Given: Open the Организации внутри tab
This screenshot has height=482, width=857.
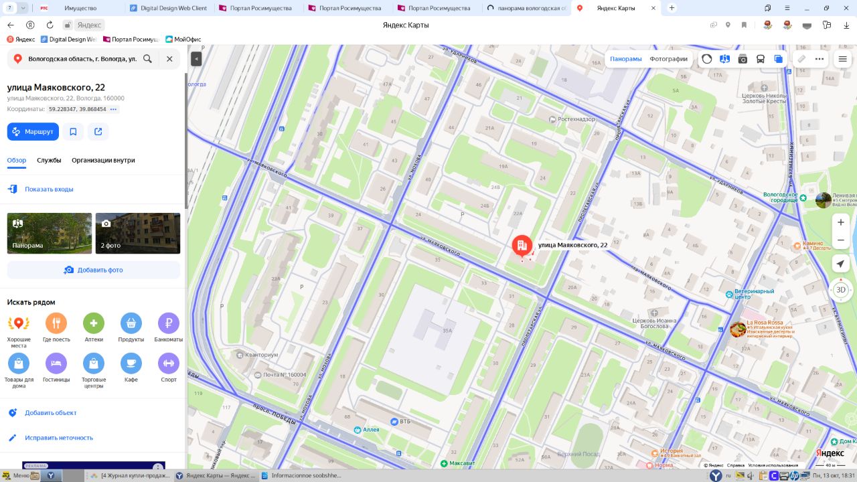Looking at the screenshot, I should tap(103, 161).
